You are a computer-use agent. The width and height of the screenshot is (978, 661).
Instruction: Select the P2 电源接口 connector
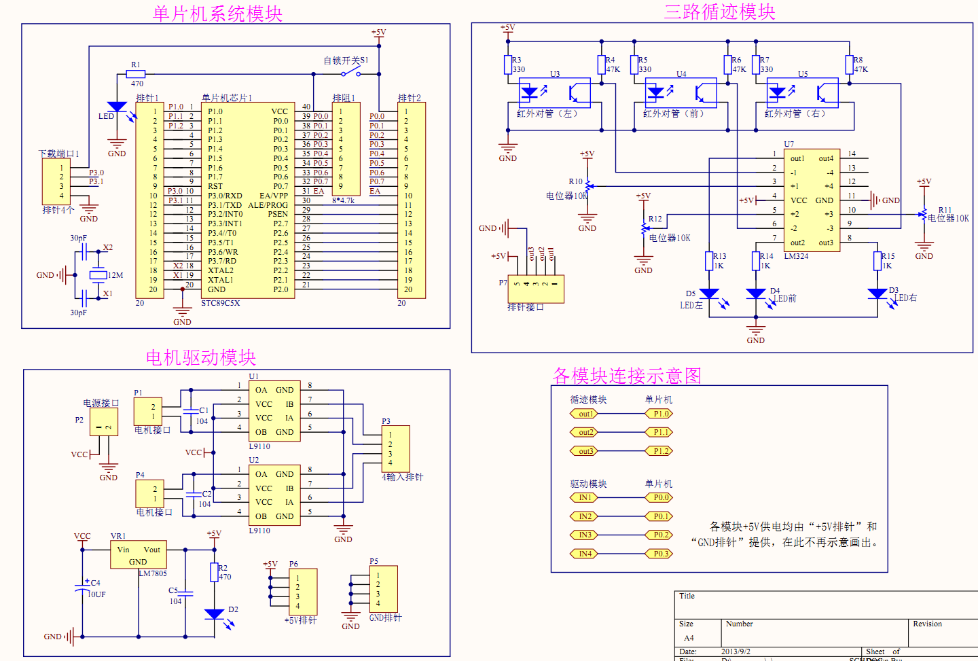(x=104, y=422)
